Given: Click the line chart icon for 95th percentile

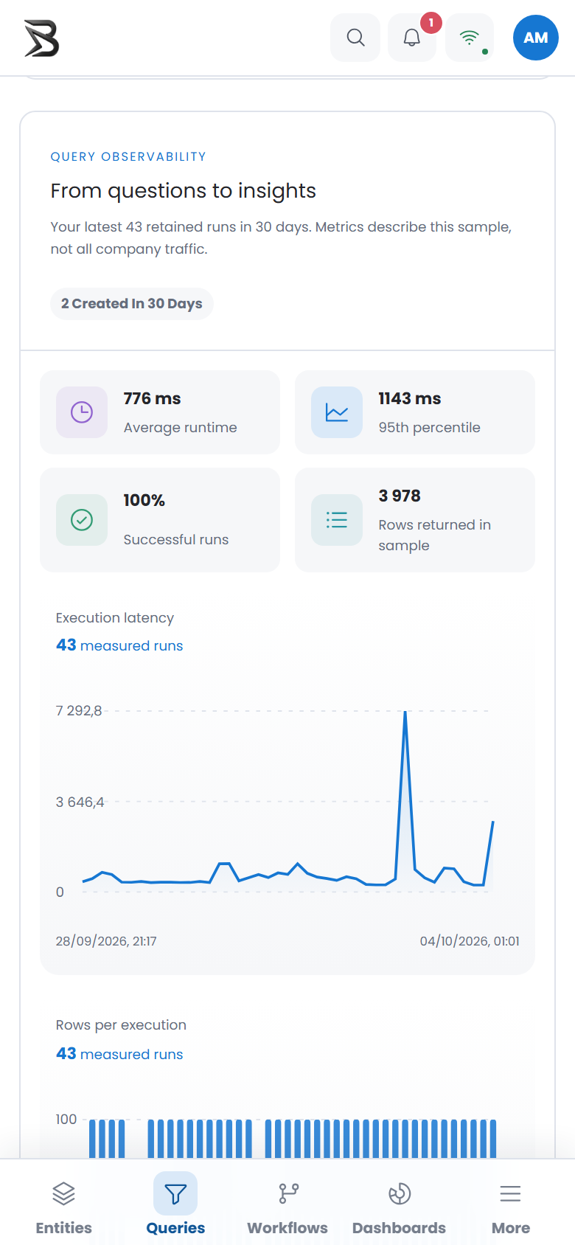Looking at the screenshot, I should click(337, 412).
